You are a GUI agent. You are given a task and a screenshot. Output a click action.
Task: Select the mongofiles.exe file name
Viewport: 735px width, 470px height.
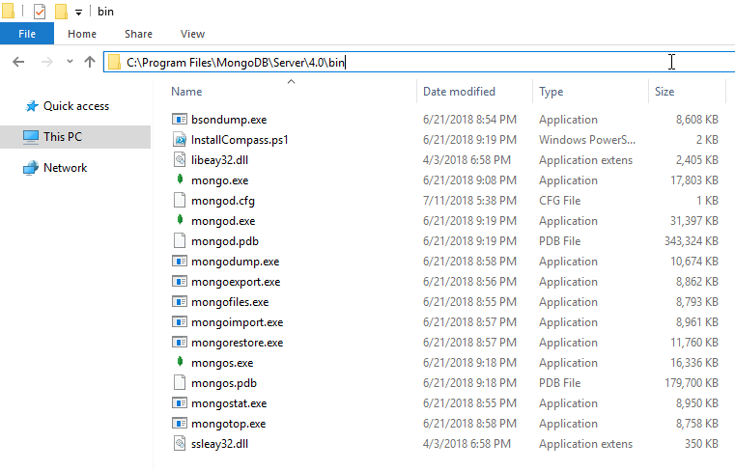coord(230,302)
